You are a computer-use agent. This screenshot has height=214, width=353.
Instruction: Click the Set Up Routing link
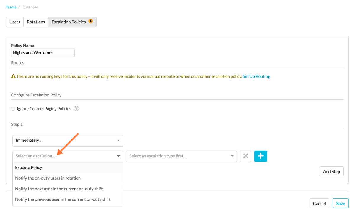point(256,76)
